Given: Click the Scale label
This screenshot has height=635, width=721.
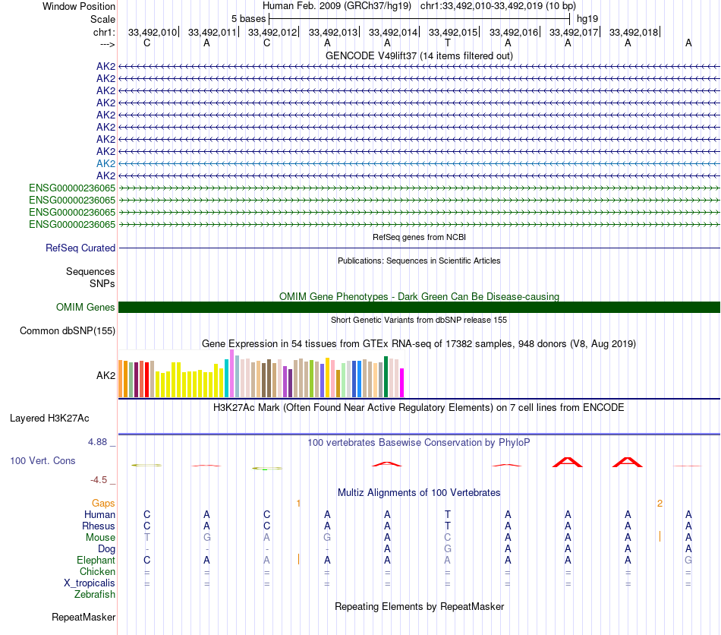Looking at the screenshot, I should click(x=102, y=19).
